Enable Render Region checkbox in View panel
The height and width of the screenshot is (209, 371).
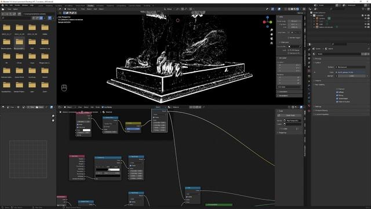coord(289,38)
